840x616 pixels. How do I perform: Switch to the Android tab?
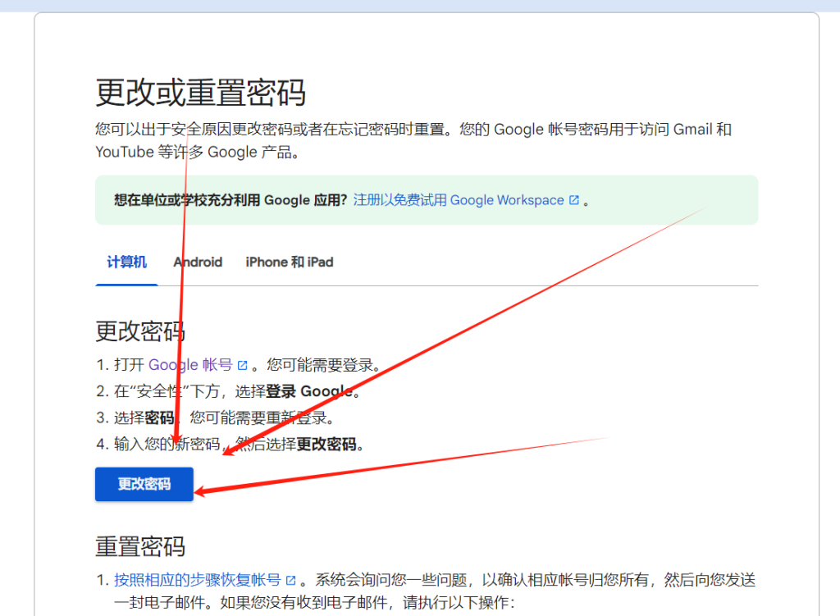(198, 262)
